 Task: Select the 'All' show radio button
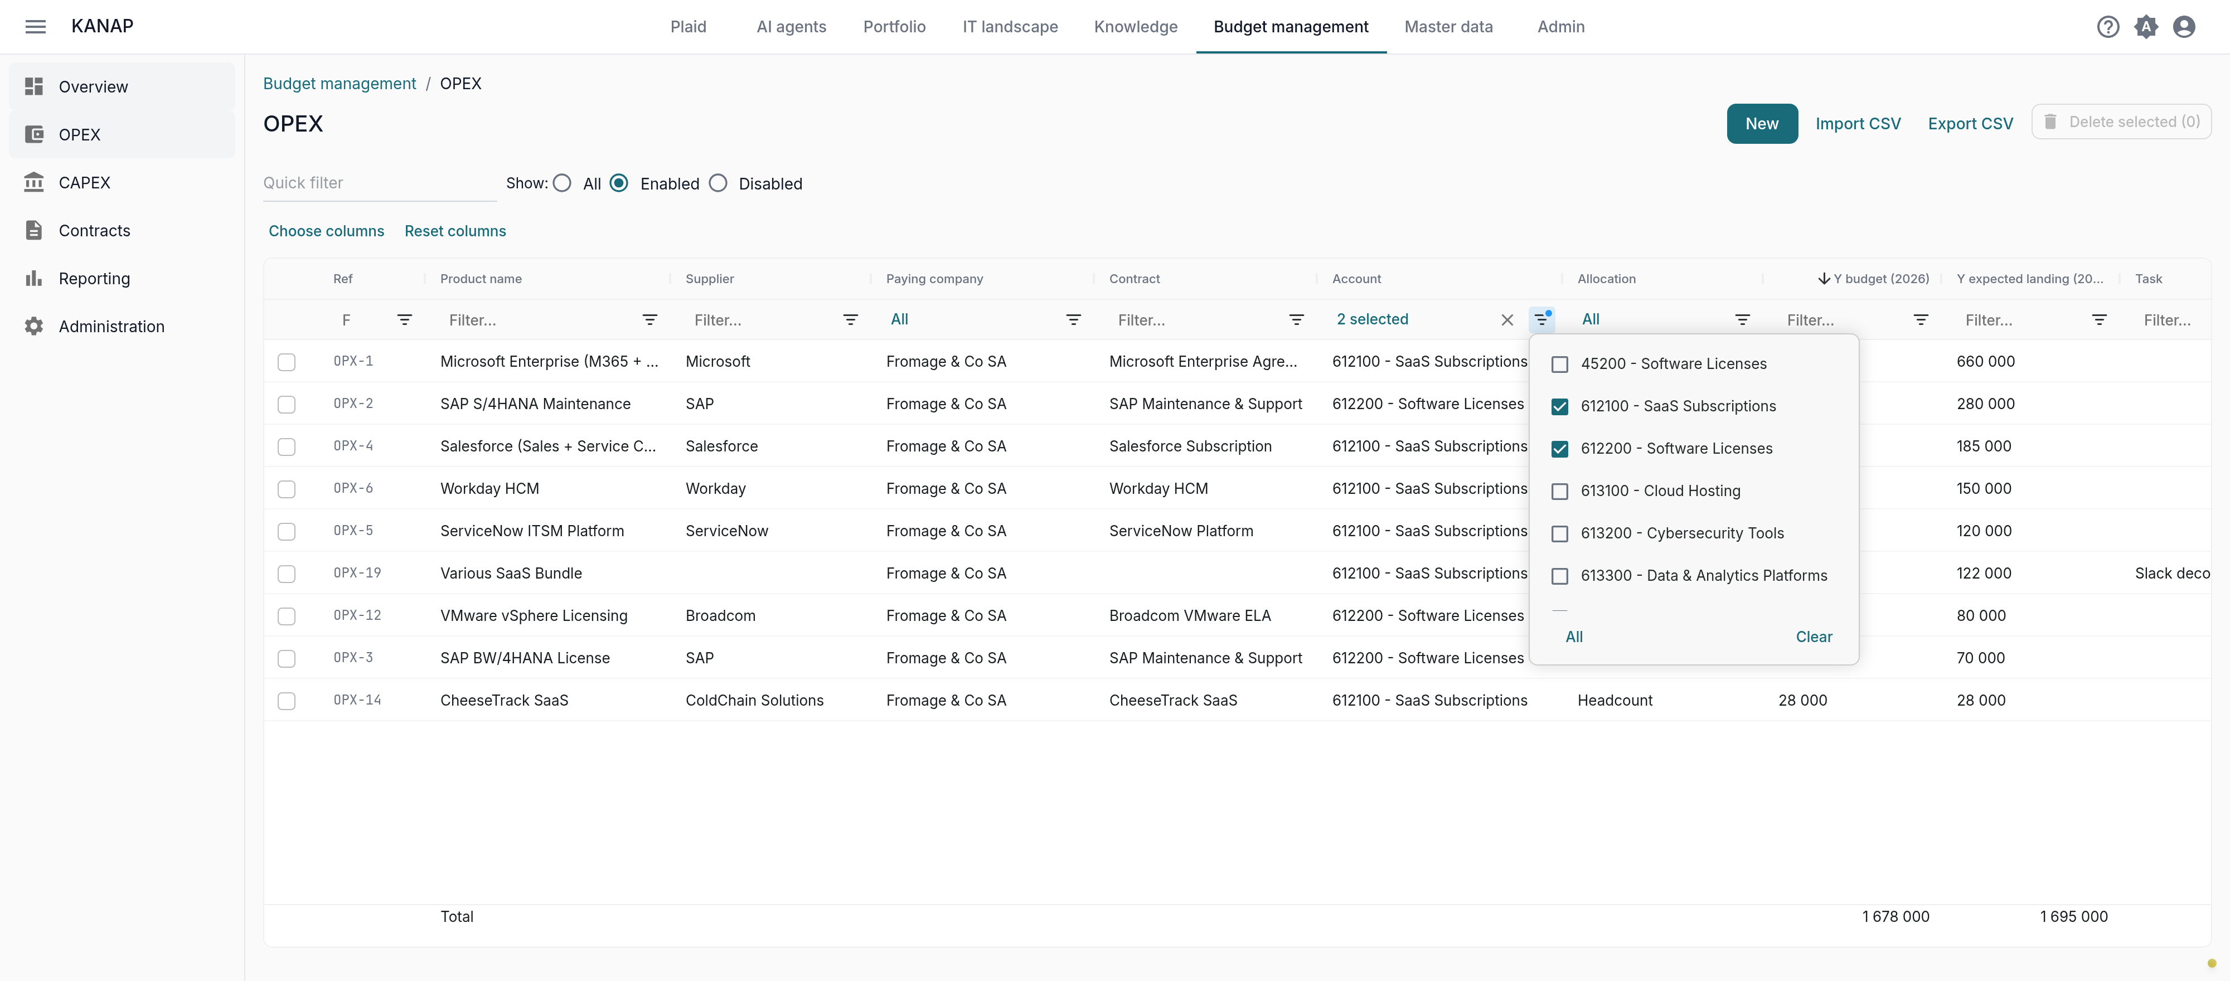pyautogui.click(x=562, y=183)
